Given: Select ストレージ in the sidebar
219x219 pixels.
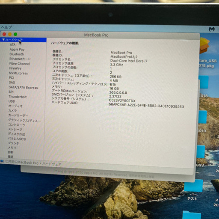Looking at the screenshot, I should coord(15,129).
